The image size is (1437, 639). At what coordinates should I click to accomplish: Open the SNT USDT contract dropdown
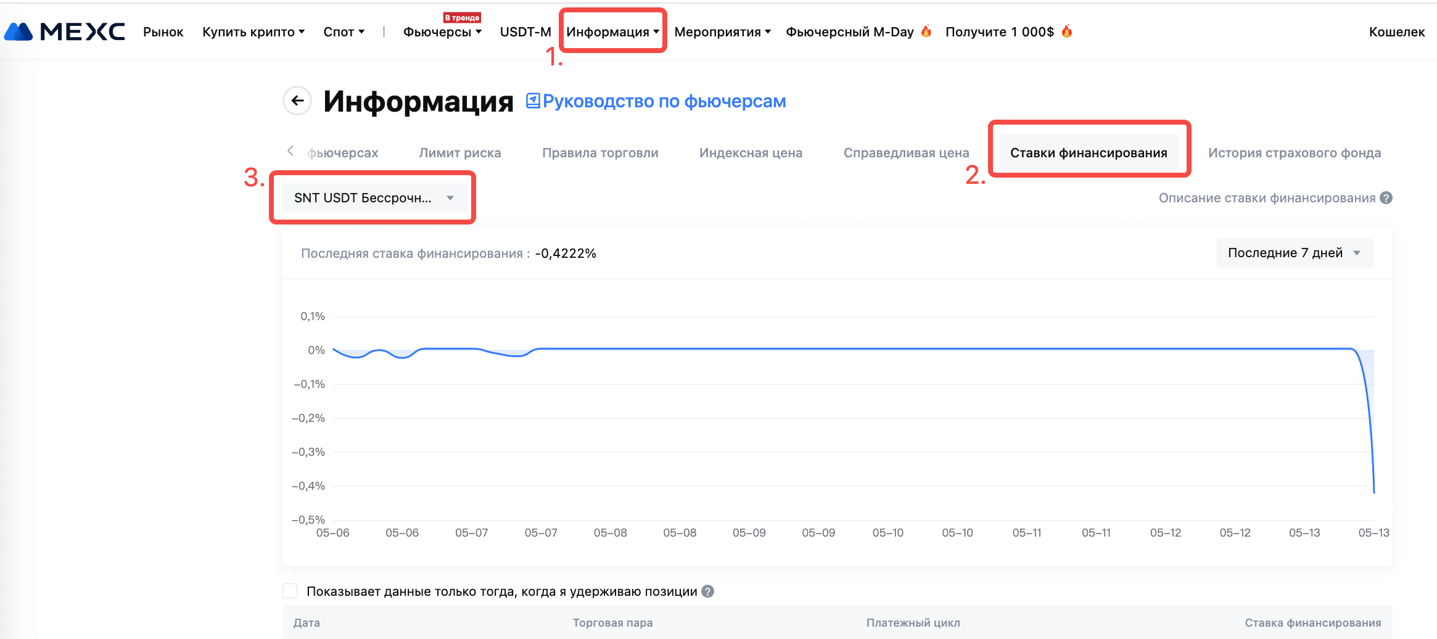(374, 198)
